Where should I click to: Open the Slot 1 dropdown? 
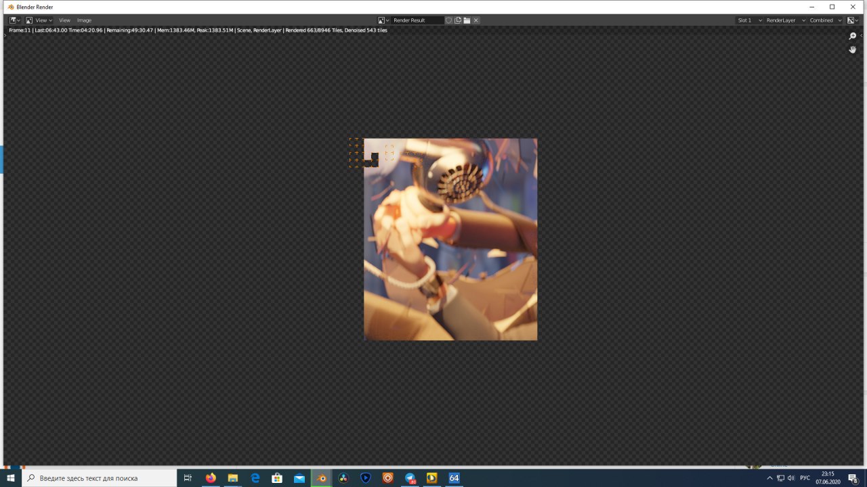coord(750,20)
